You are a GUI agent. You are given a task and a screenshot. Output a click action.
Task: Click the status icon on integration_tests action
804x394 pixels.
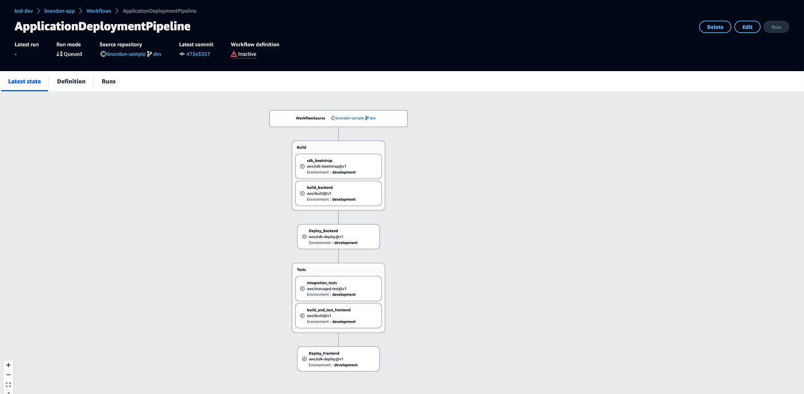click(x=302, y=288)
